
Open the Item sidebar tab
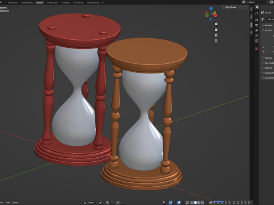pos(251,25)
